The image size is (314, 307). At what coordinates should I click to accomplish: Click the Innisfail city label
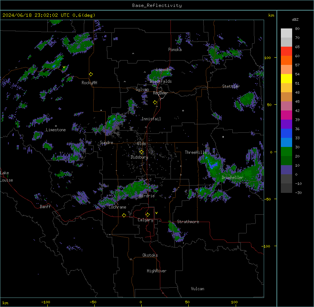[x=151, y=119]
